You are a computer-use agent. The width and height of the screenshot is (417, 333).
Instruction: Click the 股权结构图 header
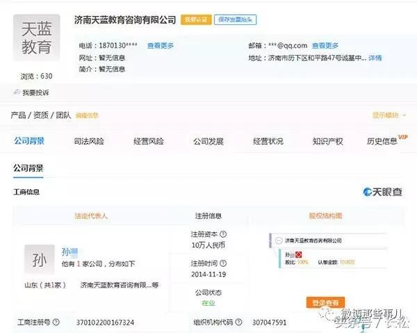(325, 216)
